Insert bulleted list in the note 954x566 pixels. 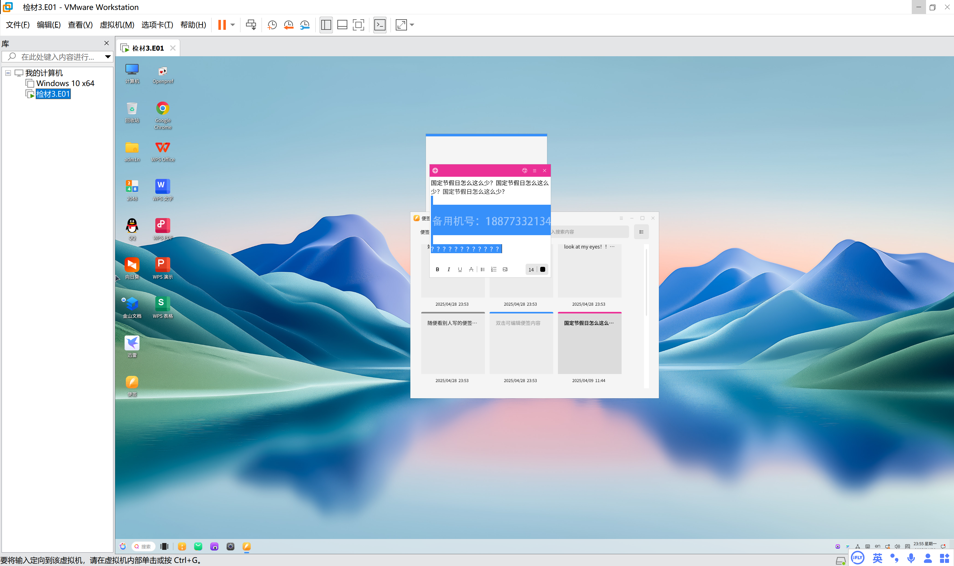(482, 269)
